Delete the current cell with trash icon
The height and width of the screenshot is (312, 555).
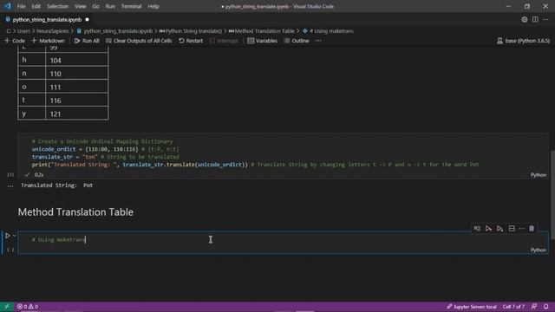[532, 229]
